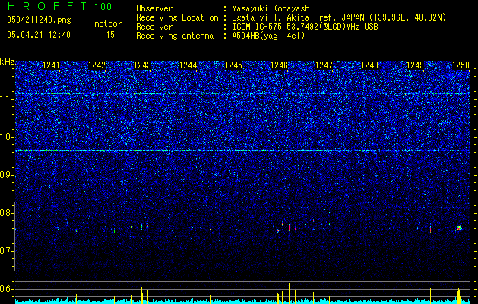Screen dimensions: 478x304
Task: Click the 1247 time marker
Action: (324, 65)
